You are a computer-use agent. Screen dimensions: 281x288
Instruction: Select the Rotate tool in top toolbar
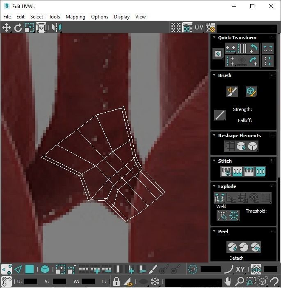tap(18, 28)
